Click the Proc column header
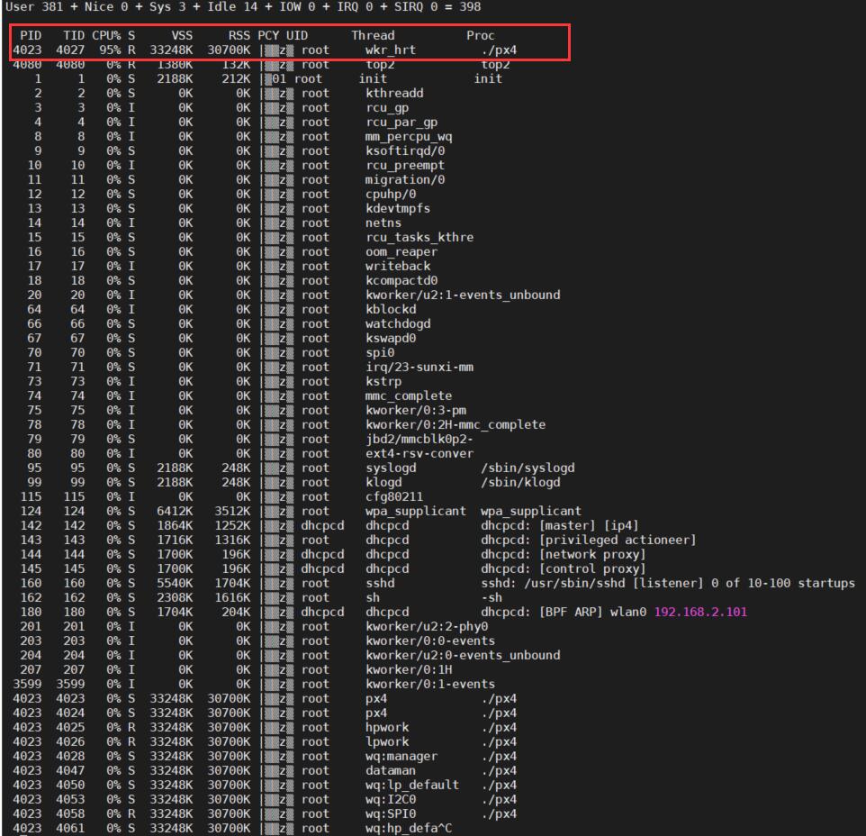866x836 pixels. (x=480, y=35)
